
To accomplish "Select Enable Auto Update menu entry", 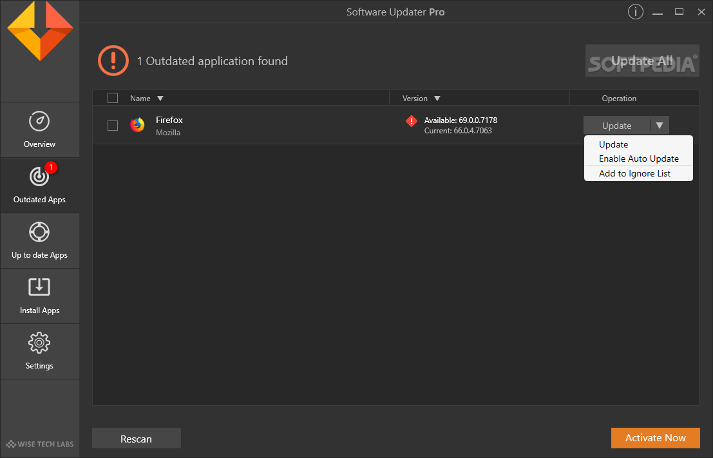I will click(638, 158).
